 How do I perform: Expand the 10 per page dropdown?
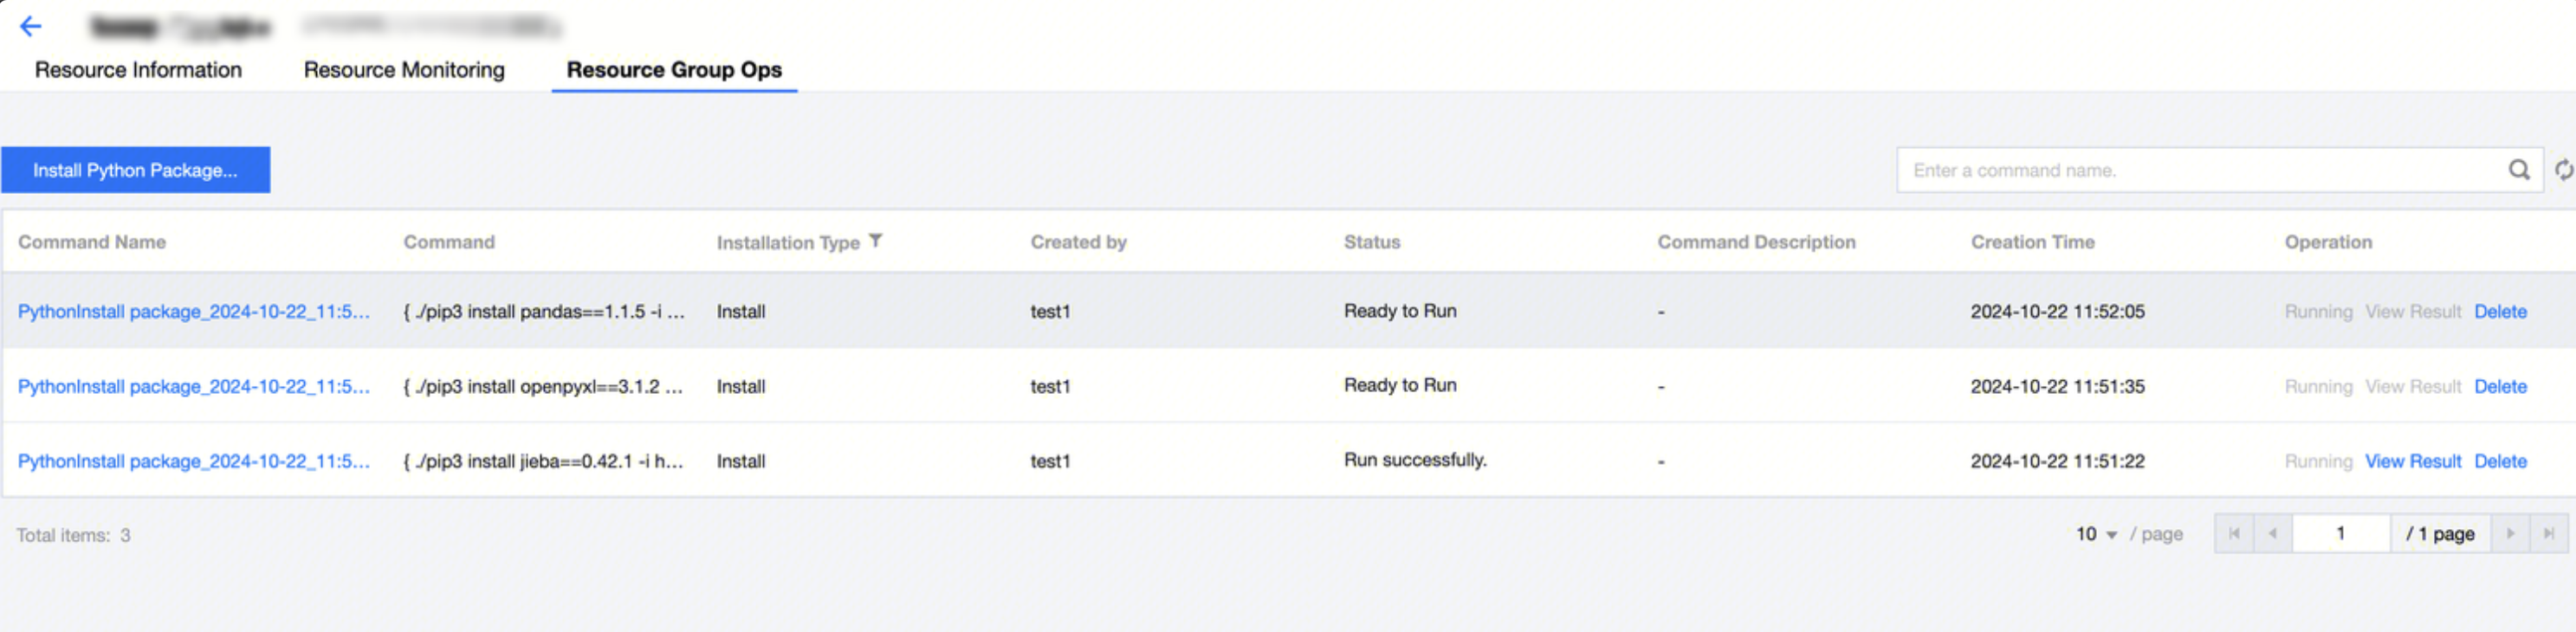click(x=2096, y=534)
